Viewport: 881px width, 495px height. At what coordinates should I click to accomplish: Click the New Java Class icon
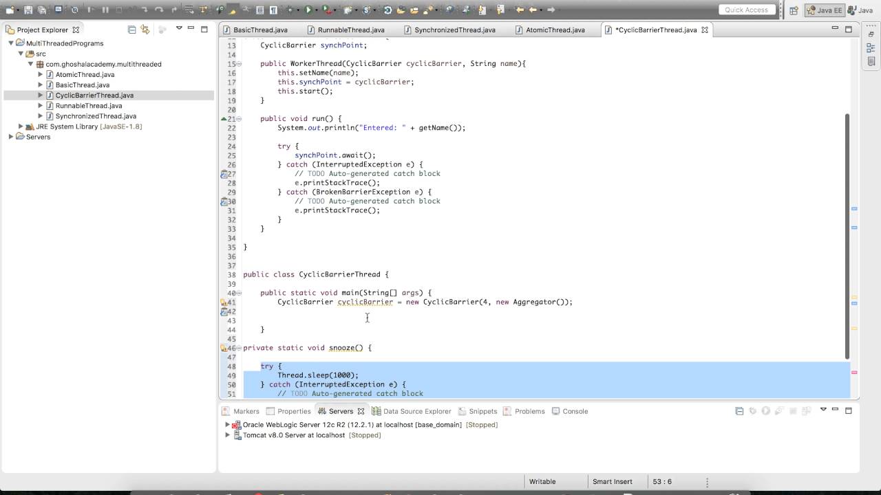pos(366,10)
